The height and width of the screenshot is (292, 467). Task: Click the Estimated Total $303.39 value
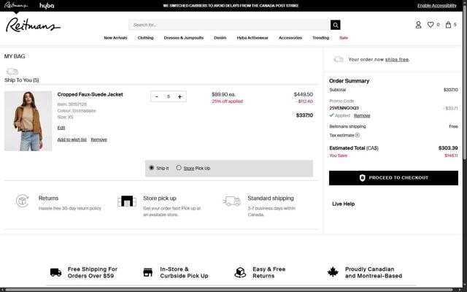coord(448,148)
